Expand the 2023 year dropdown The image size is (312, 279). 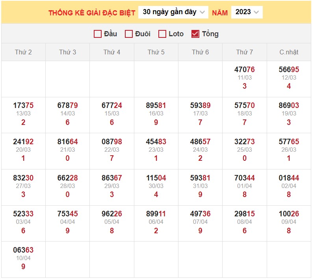pyautogui.click(x=247, y=12)
